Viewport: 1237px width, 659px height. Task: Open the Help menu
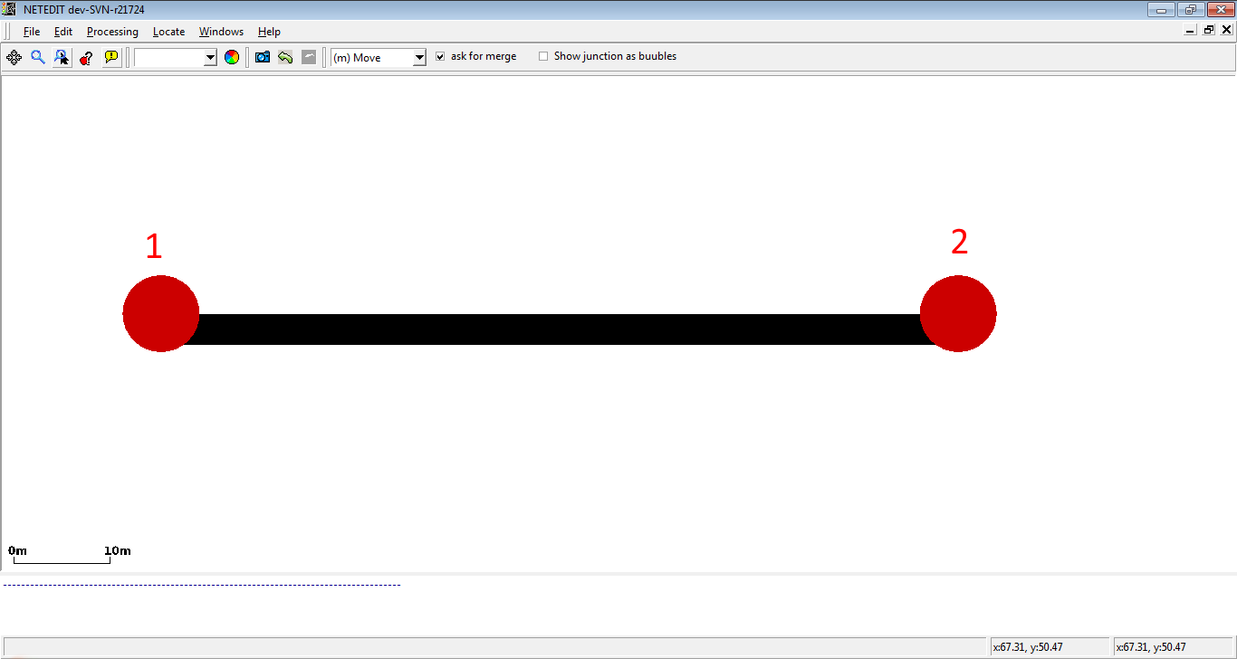pyautogui.click(x=269, y=32)
